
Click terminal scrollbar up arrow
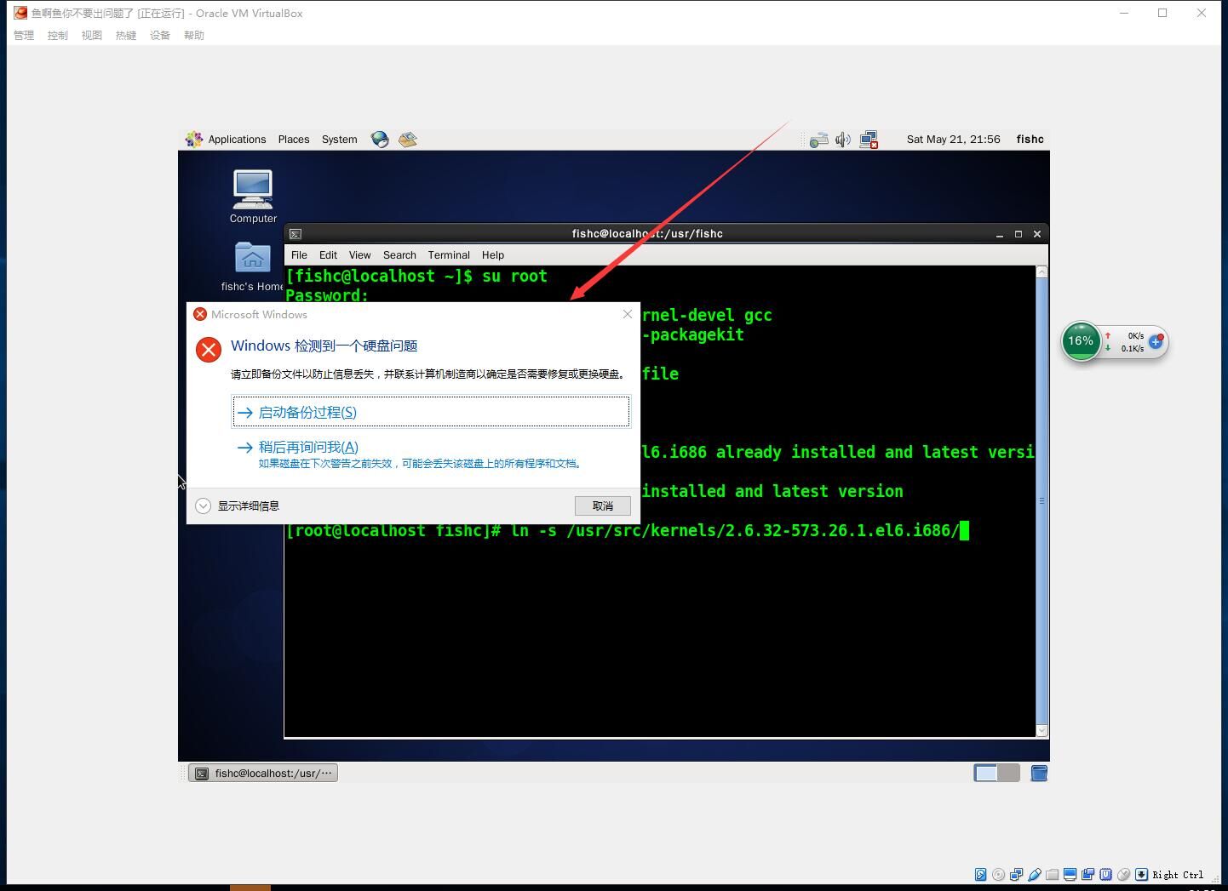(1042, 271)
